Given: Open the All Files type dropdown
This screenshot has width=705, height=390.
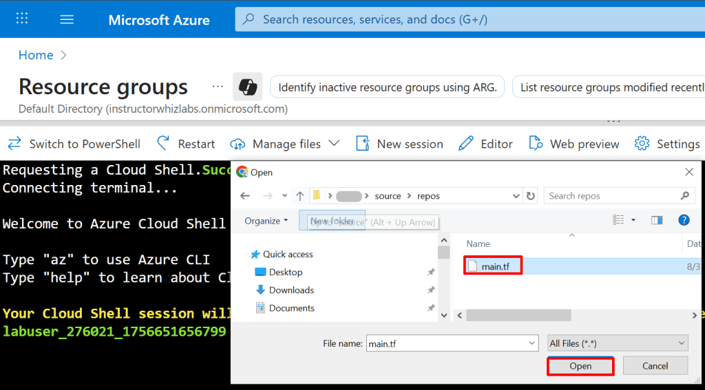Looking at the screenshot, I should pos(618,343).
